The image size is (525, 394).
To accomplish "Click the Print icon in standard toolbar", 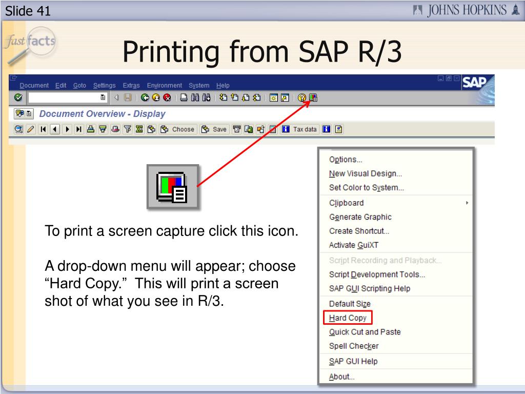I will click(x=184, y=97).
